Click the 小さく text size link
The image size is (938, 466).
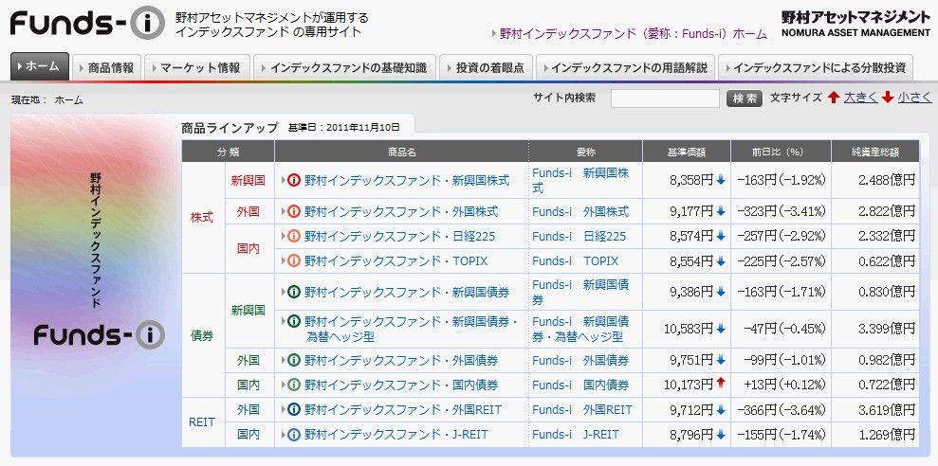tap(914, 98)
